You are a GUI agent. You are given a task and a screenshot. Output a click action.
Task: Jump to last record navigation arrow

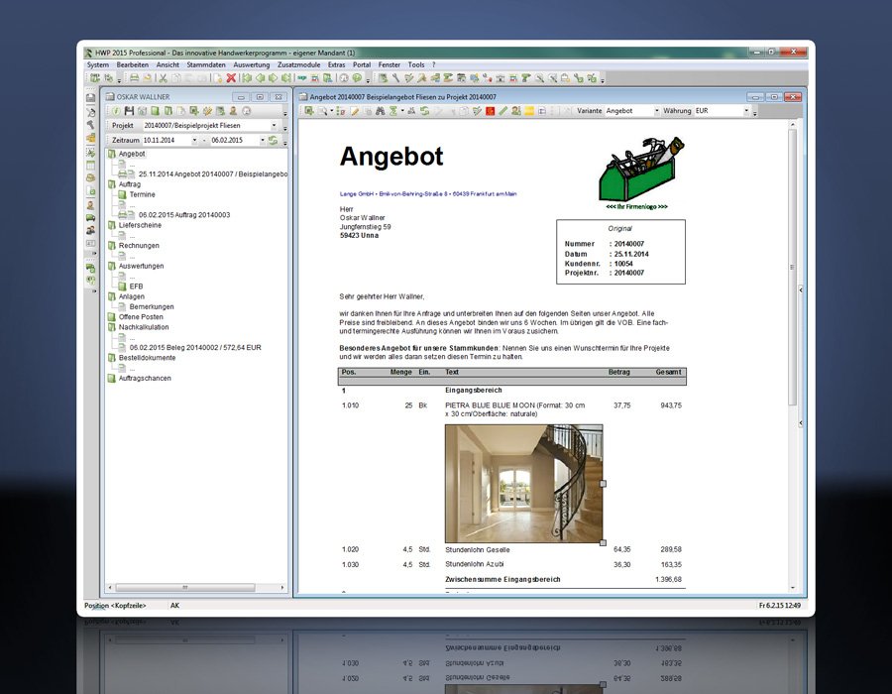tap(286, 78)
